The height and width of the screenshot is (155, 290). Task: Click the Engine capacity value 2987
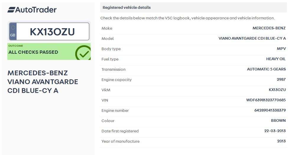[281, 80]
